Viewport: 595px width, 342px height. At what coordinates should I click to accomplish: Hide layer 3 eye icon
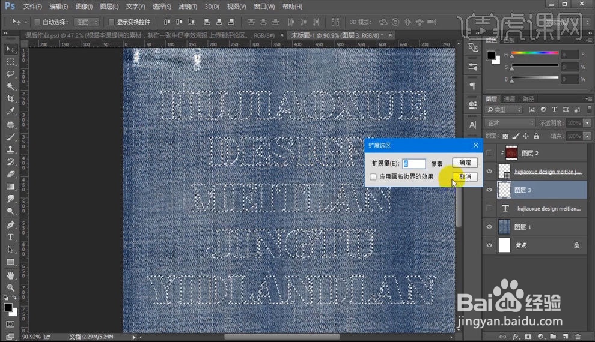point(489,190)
